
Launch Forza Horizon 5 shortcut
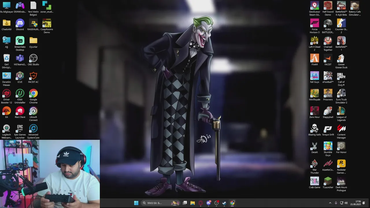click(314, 26)
